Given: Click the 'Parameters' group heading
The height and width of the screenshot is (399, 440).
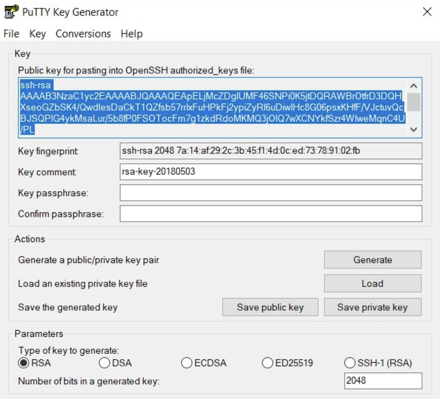Looking at the screenshot, I should tap(39, 334).
